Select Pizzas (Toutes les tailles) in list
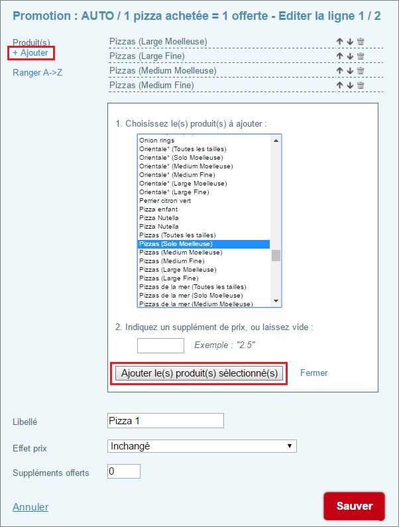Image resolution: width=399 pixels, height=527 pixels. (177, 235)
